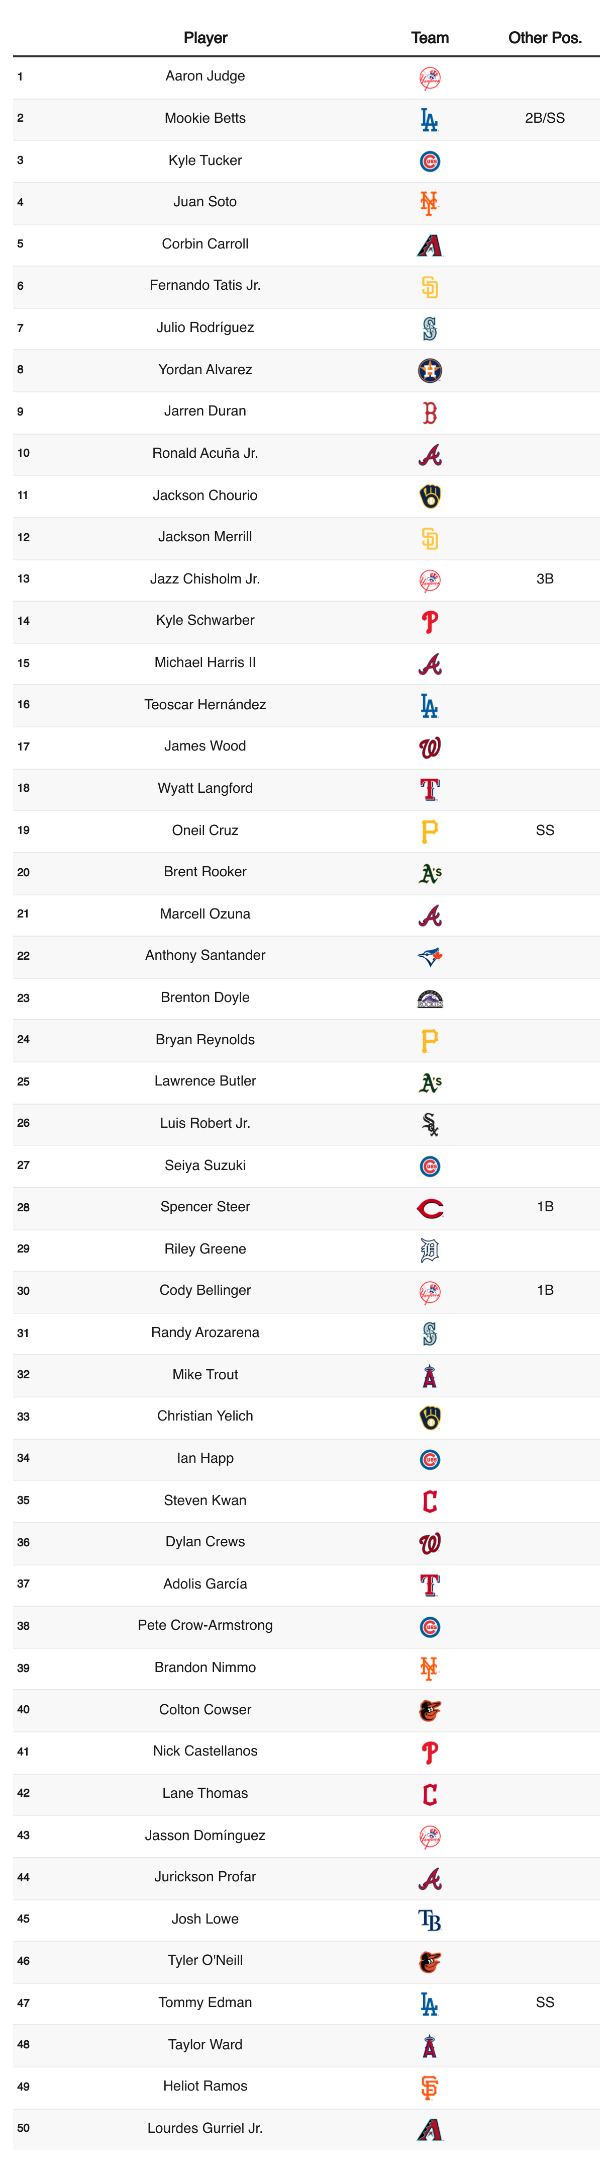Click the 2B/SS position for Mookie Betts
The height and width of the screenshot is (2164, 613).
click(545, 118)
